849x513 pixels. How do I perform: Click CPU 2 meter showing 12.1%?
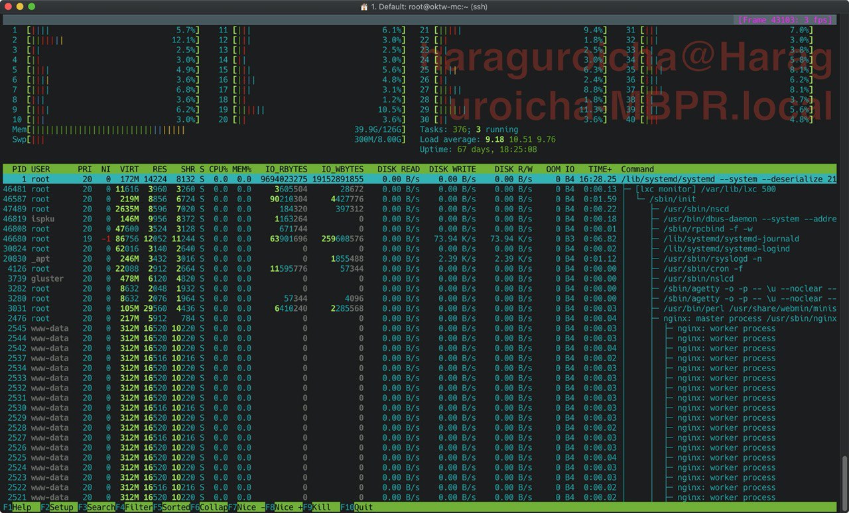coord(106,40)
